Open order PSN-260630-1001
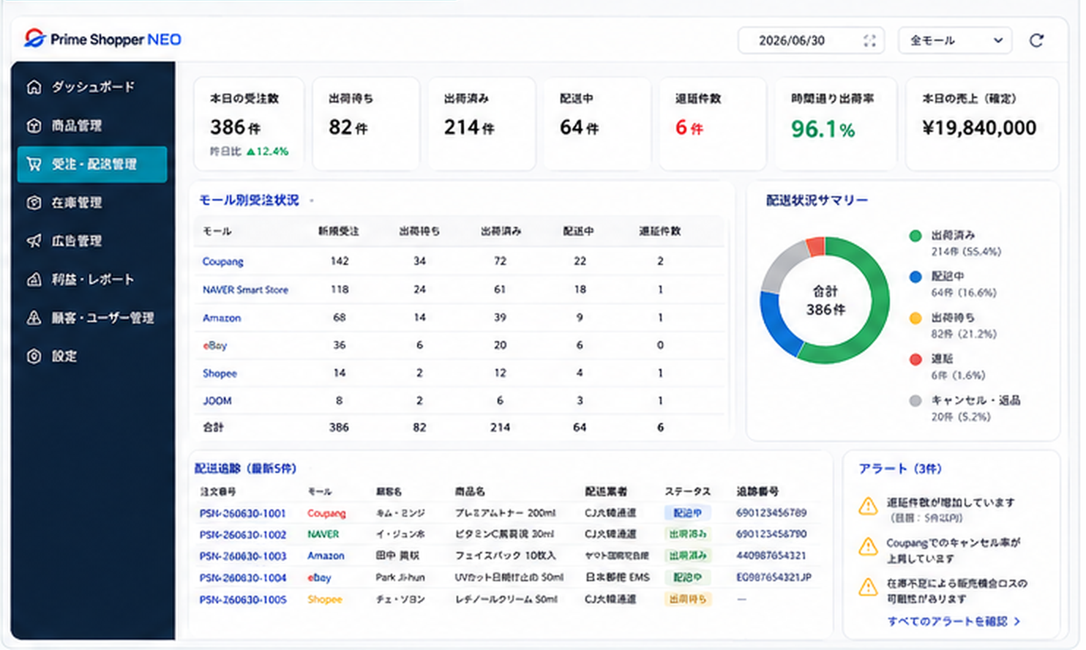This screenshot has width=1086, height=650. [242, 514]
